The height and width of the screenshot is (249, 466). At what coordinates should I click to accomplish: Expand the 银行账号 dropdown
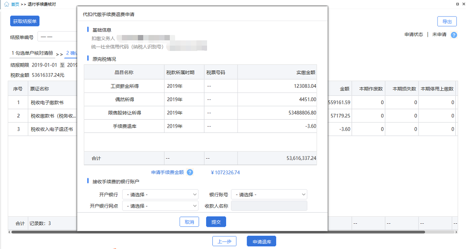click(x=269, y=195)
